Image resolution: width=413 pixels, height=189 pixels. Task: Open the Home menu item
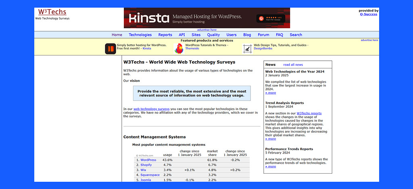click(117, 35)
